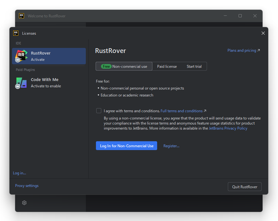Minimize the Welcome to RustRover window
Viewport: 278px width, 221px height.
[225, 16]
